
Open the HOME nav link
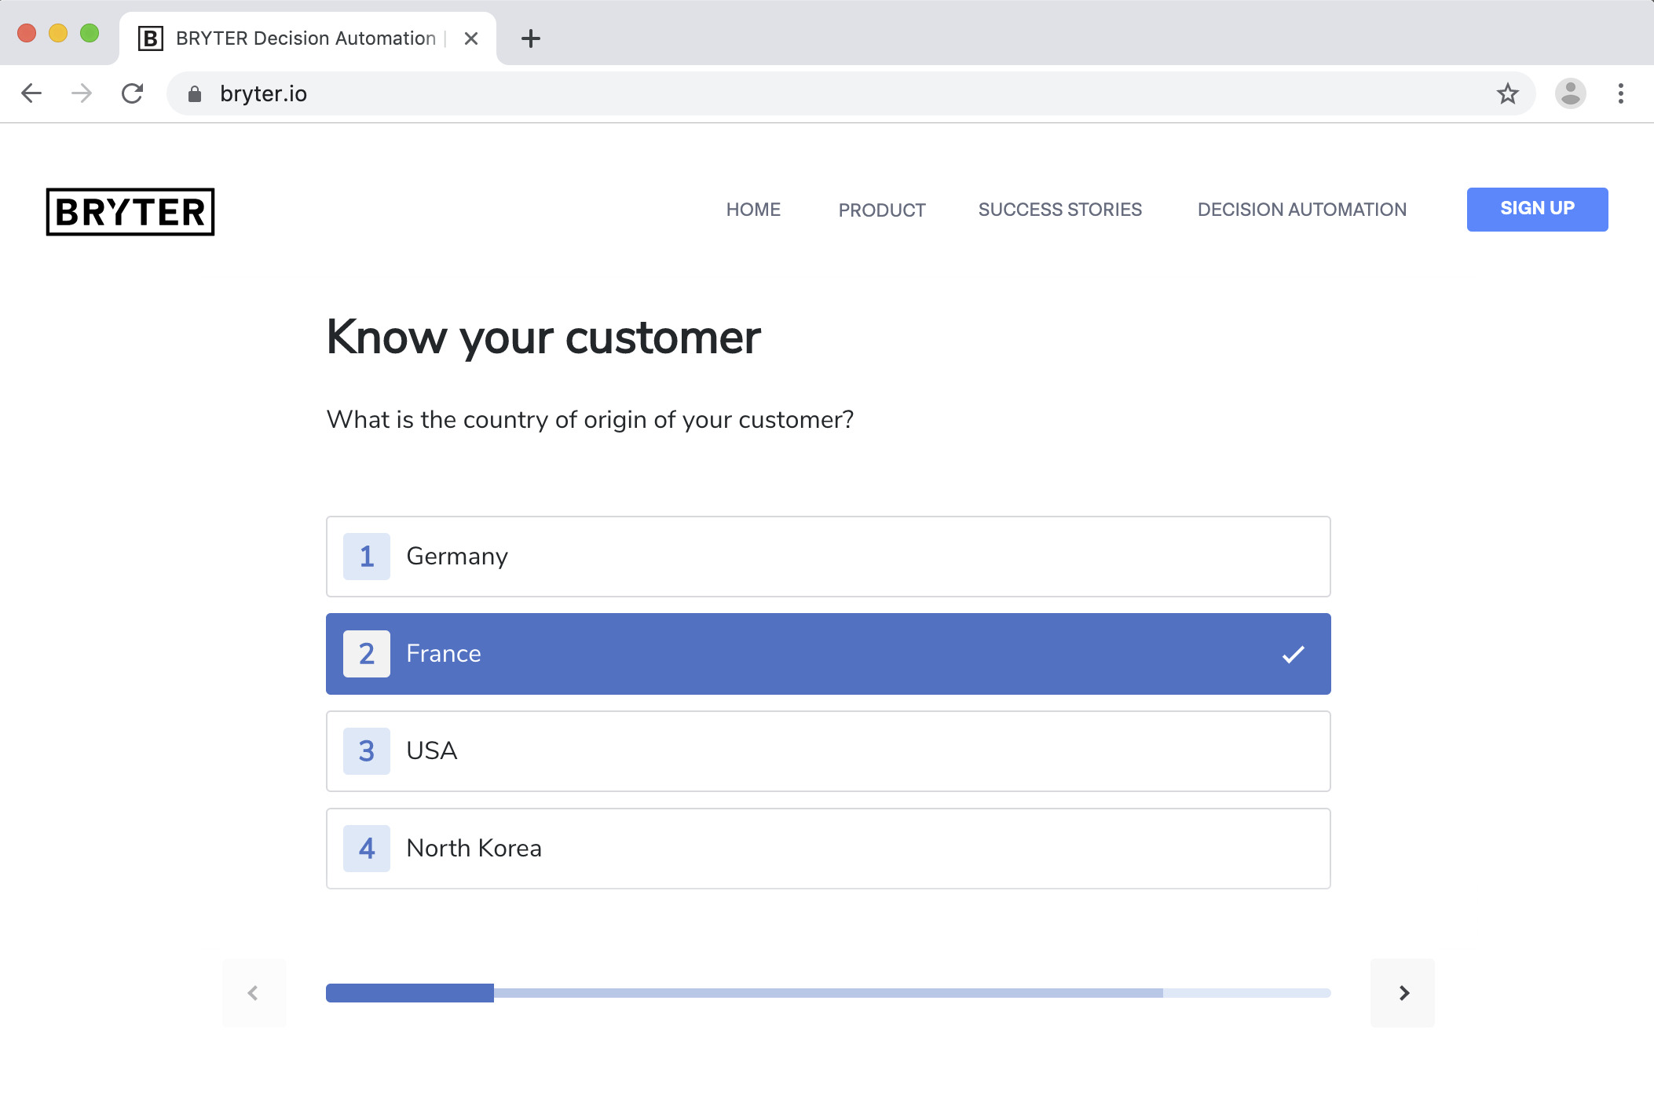tap(753, 210)
